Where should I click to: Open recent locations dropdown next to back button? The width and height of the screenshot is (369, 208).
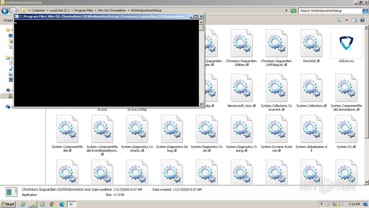click(x=18, y=11)
